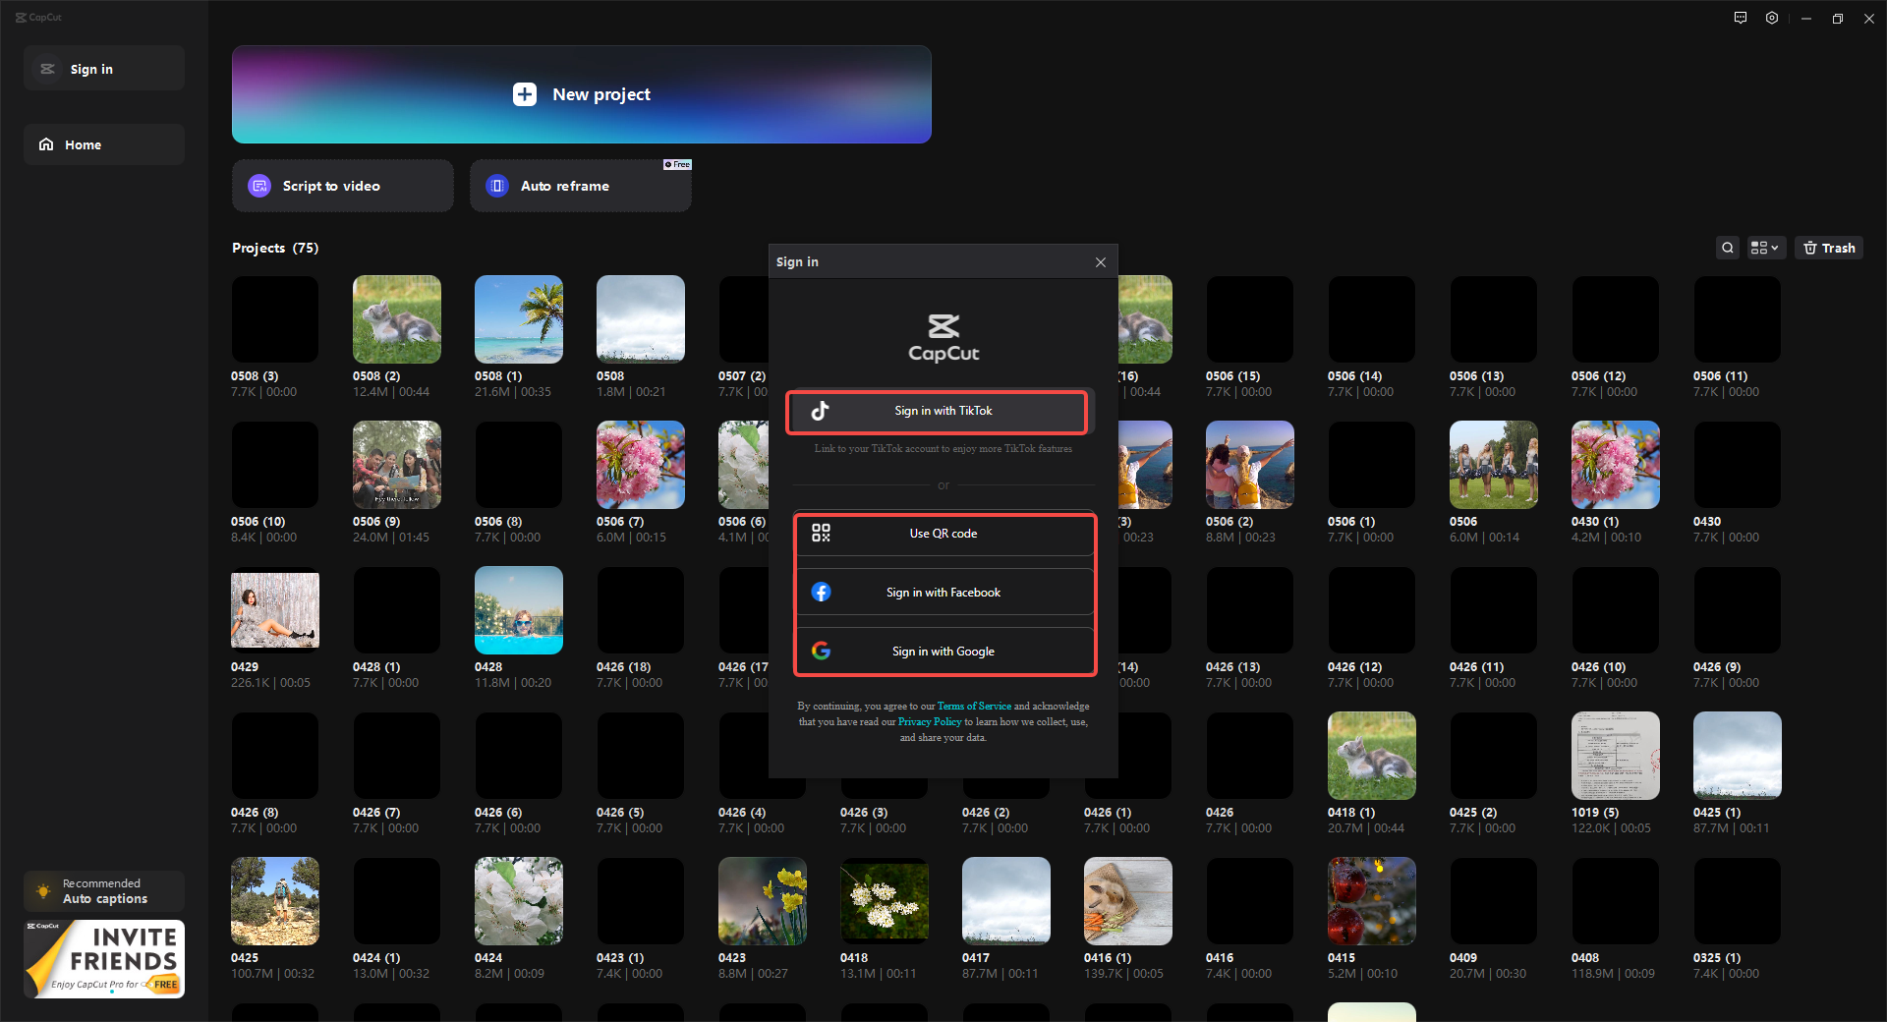Open CapCut settings gear
The image size is (1887, 1022).
[1772, 18]
